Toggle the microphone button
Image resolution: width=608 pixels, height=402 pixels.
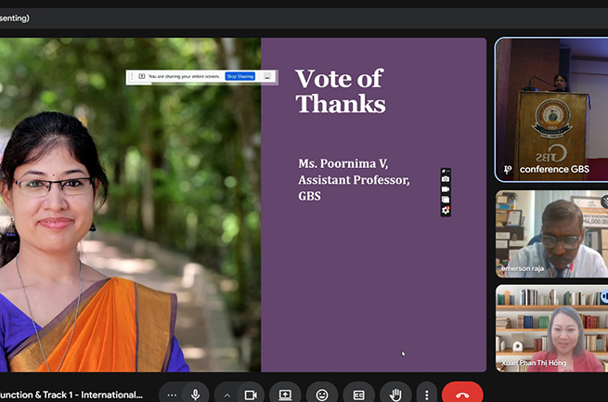[x=196, y=395]
